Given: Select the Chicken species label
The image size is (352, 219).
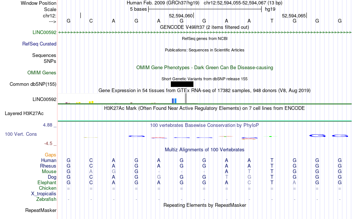Looking at the screenshot, I should (x=47, y=188).
